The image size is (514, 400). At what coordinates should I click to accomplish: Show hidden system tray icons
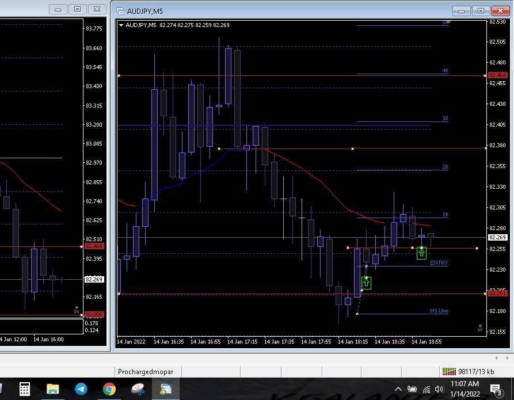tap(398, 389)
